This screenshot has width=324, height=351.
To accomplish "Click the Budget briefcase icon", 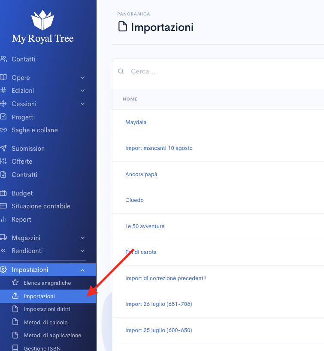I will 3,193.
